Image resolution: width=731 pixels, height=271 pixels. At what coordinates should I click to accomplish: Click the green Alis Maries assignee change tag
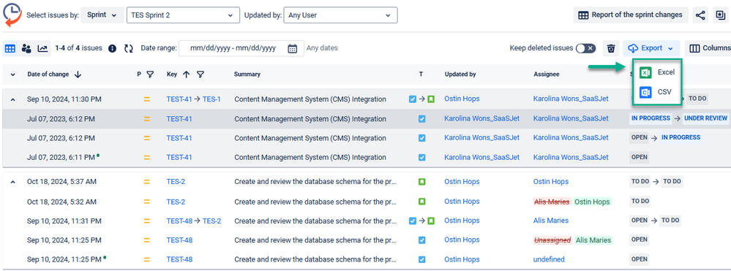[x=593, y=240]
